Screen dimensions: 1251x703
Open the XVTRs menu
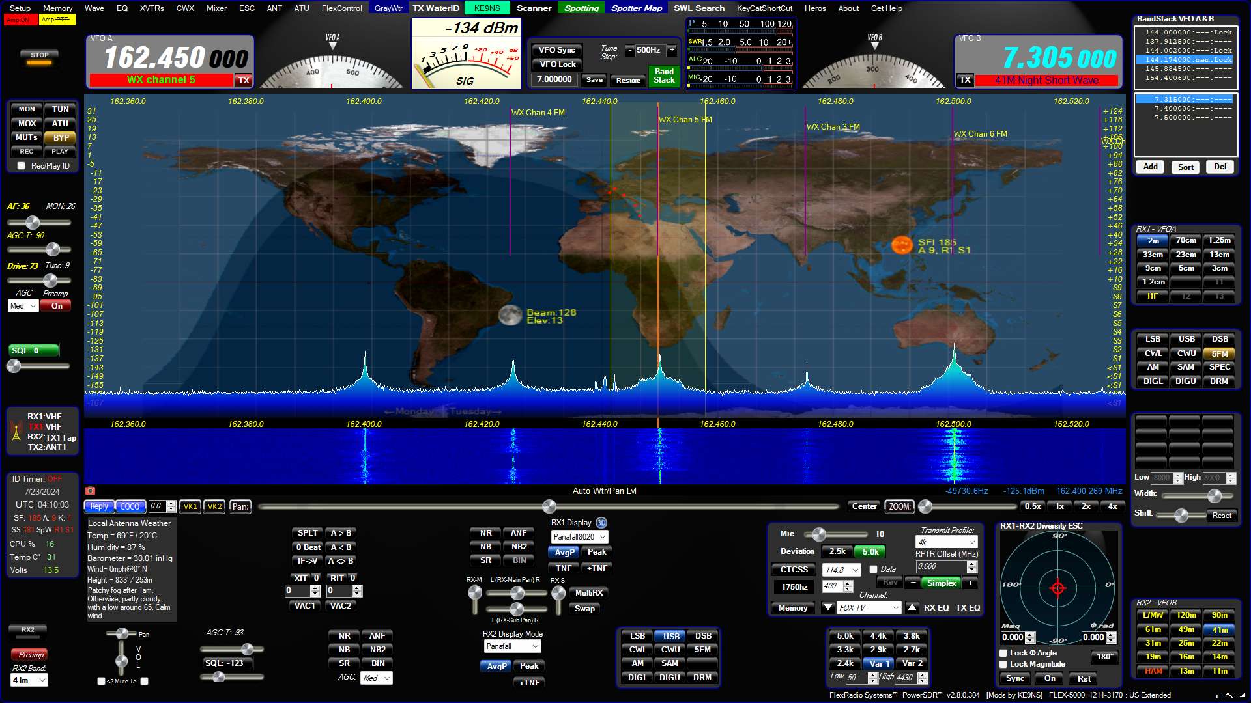[x=152, y=8]
